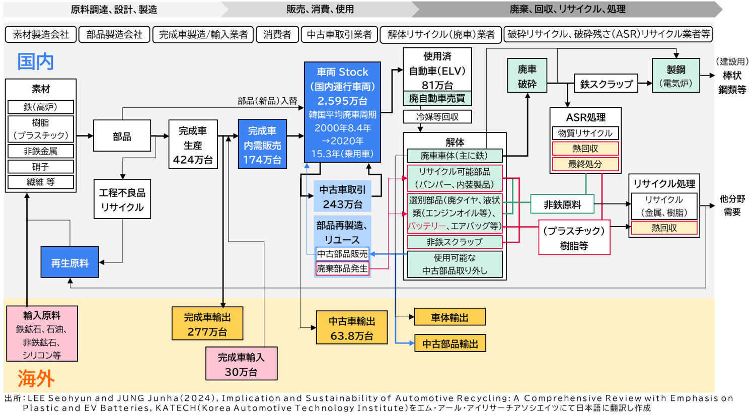Click the yellow 中古部品輸出 box
Screen dimensions: 755x417
[450, 343]
